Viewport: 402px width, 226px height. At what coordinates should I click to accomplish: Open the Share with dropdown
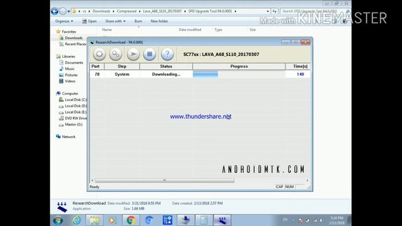click(115, 21)
